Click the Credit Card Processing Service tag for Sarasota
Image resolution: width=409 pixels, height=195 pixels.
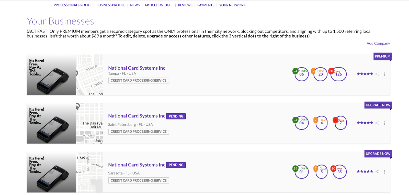pyautogui.click(x=139, y=180)
